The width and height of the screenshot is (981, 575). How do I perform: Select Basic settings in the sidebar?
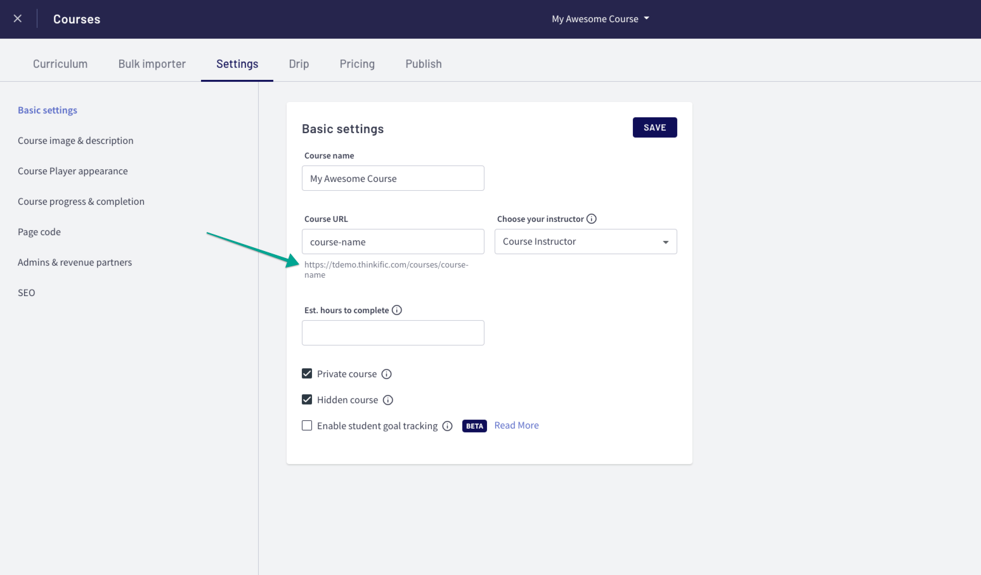click(x=48, y=110)
